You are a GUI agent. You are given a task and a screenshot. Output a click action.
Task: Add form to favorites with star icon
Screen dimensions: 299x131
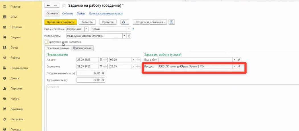pos(64,5)
